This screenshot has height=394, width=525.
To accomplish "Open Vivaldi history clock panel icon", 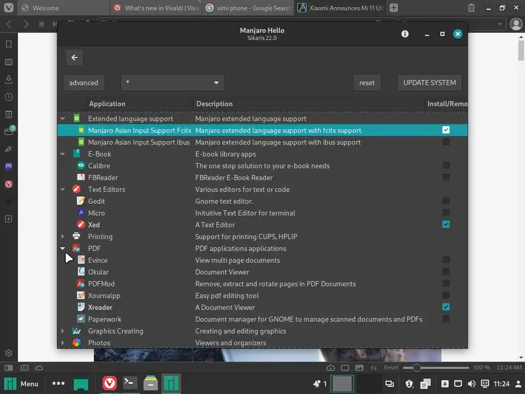I will tap(9, 97).
